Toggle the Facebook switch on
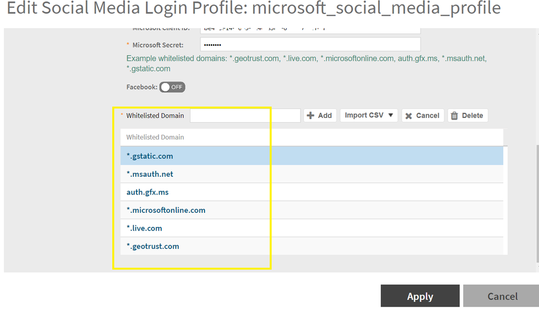Screen dimensions: 539x319 point(172,87)
